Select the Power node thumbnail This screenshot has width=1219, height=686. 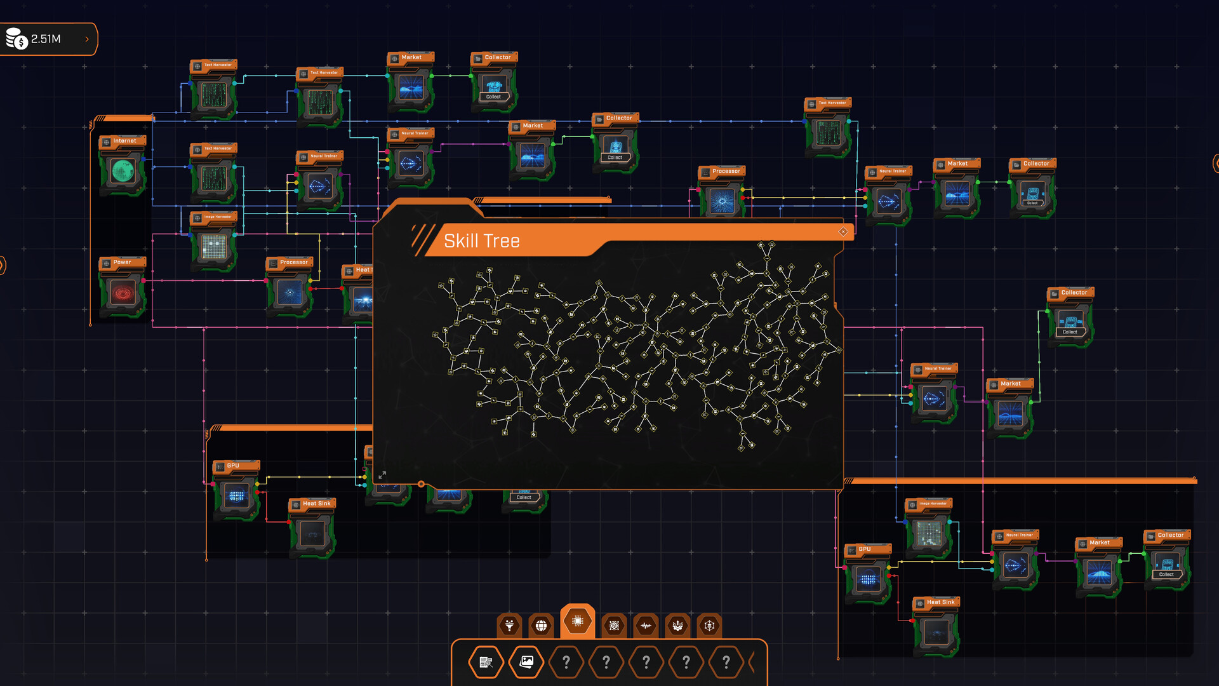(x=122, y=291)
